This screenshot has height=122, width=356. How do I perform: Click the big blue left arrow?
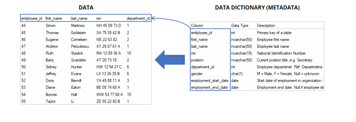click(170, 60)
